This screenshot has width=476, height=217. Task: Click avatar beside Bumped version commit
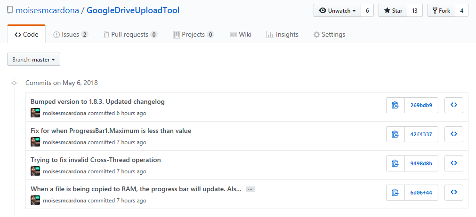35,113
